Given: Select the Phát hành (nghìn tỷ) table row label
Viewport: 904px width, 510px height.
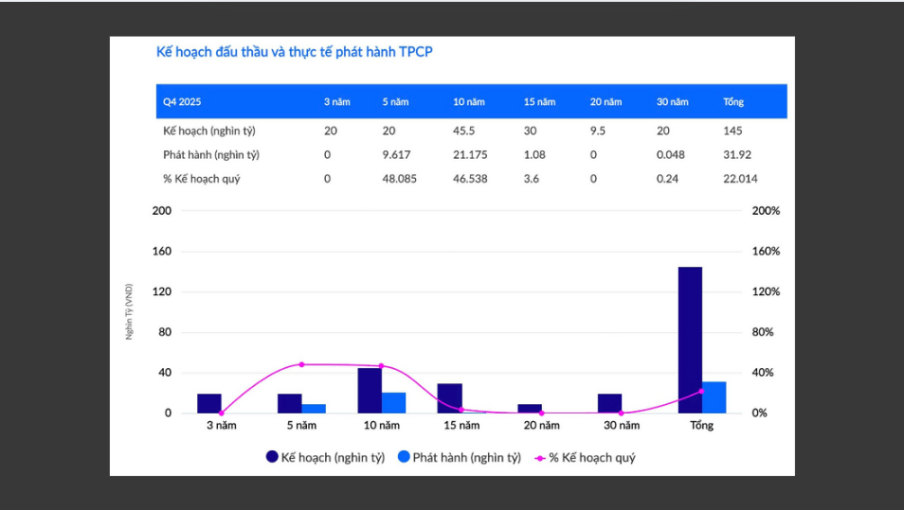Looking at the screenshot, I should pyautogui.click(x=211, y=154).
